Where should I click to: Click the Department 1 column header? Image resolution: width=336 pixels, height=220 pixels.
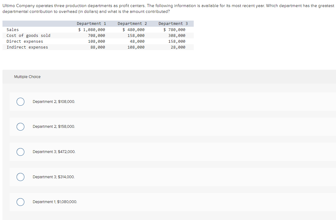(91, 23)
